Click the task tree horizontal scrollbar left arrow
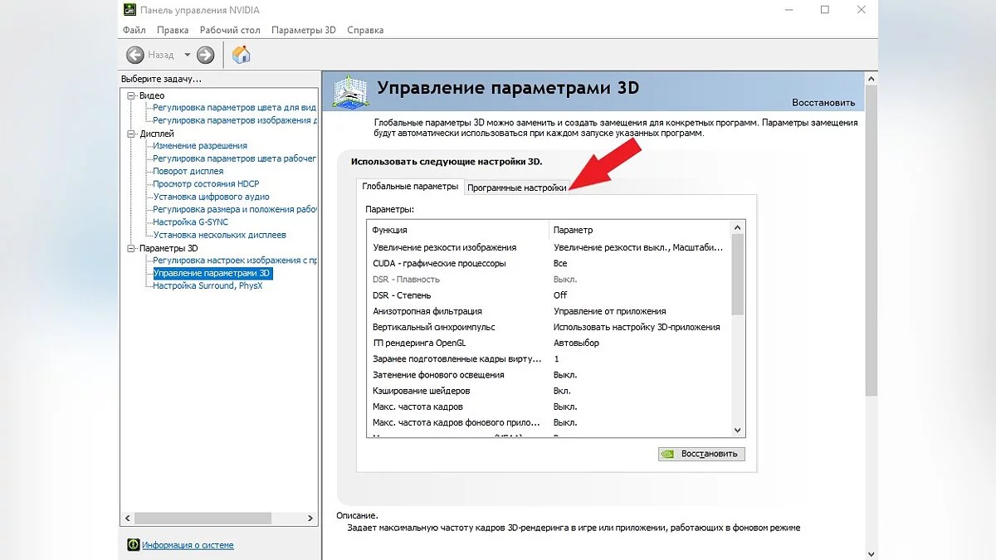This screenshot has height=560, width=996. click(128, 518)
